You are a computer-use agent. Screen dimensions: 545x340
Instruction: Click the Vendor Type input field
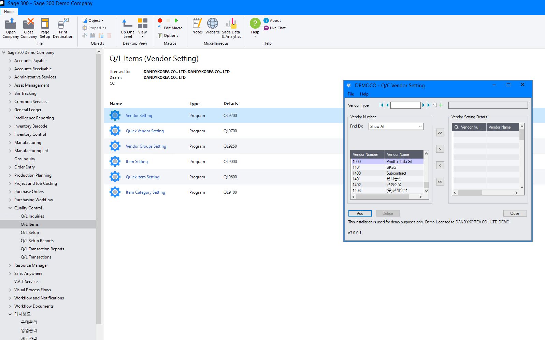click(x=405, y=105)
